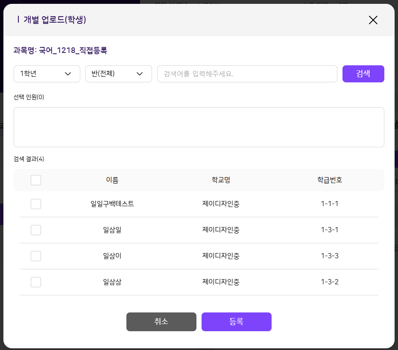Image resolution: width=398 pixels, height=350 pixels.
Task: Expand the 반(전체) class dropdown
Action: [x=118, y=74]
